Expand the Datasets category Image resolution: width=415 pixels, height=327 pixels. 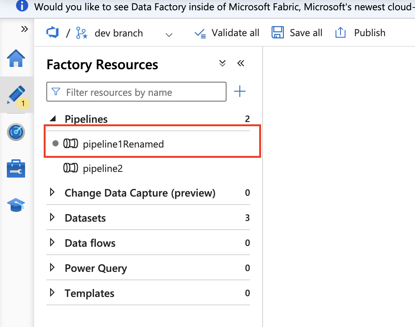[x=52, y=217]
